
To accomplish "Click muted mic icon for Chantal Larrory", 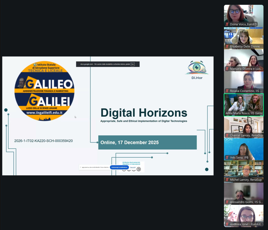I will pos(227,135).
